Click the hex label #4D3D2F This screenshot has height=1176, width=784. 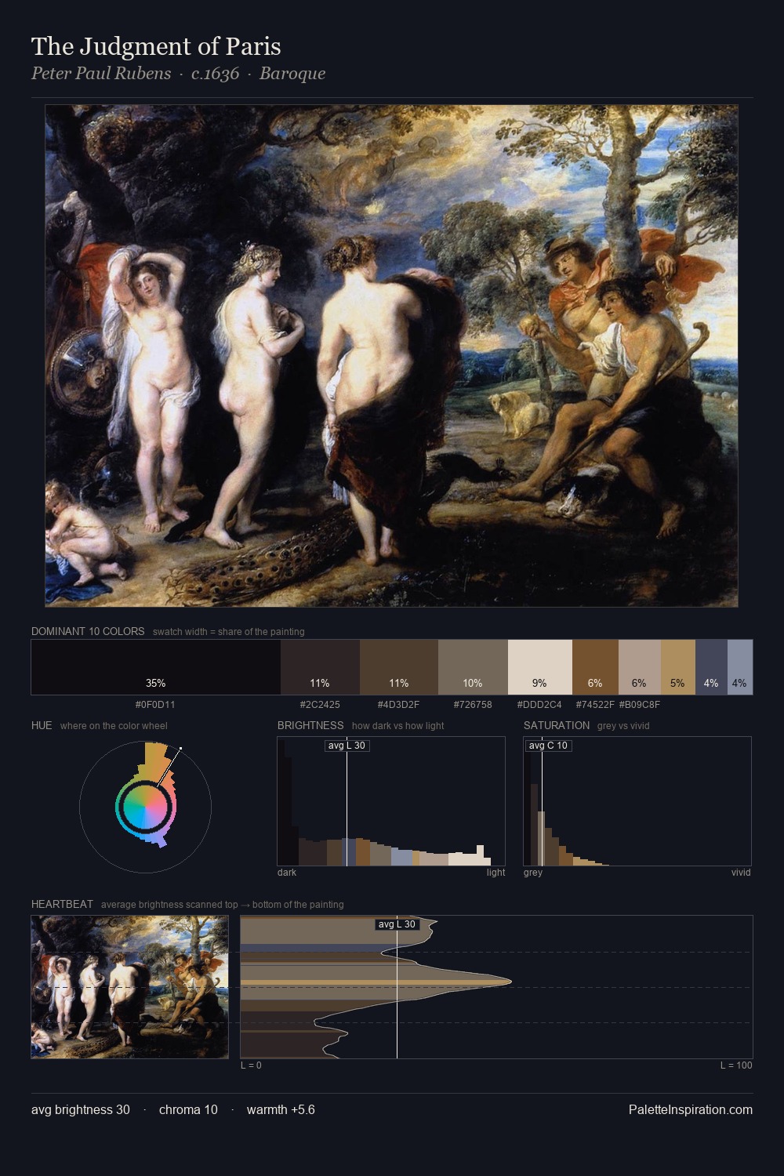(x=398, y=705)
